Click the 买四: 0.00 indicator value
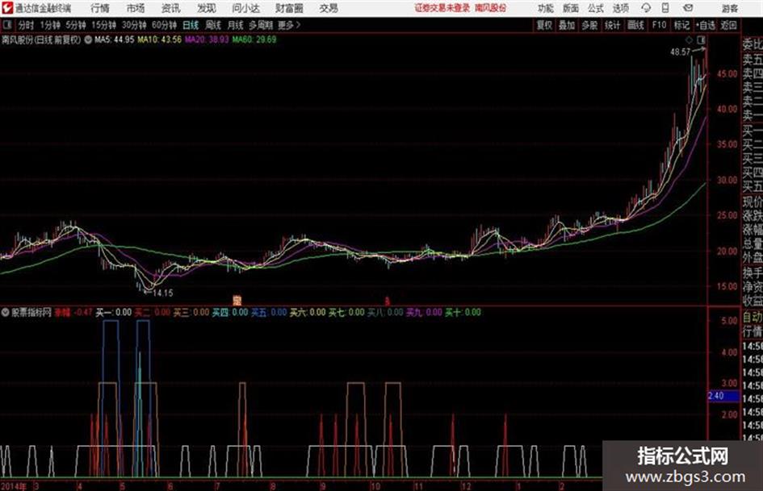Screen dimensions: 763x491 [x=230, y=312]
